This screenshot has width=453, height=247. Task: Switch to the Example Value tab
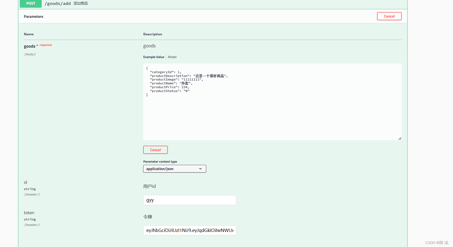pos(154,57)
